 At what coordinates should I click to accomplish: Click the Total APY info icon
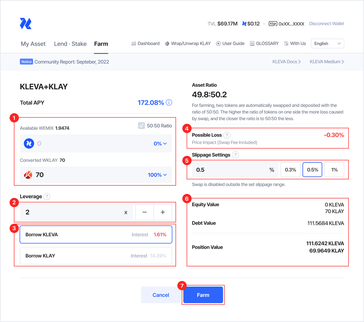[169, 103]
